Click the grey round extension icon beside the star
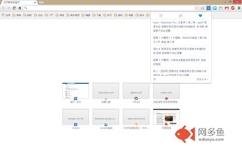The height and width of the screenshot is (151, 242). pyautogui.click(x=203, y=8)
